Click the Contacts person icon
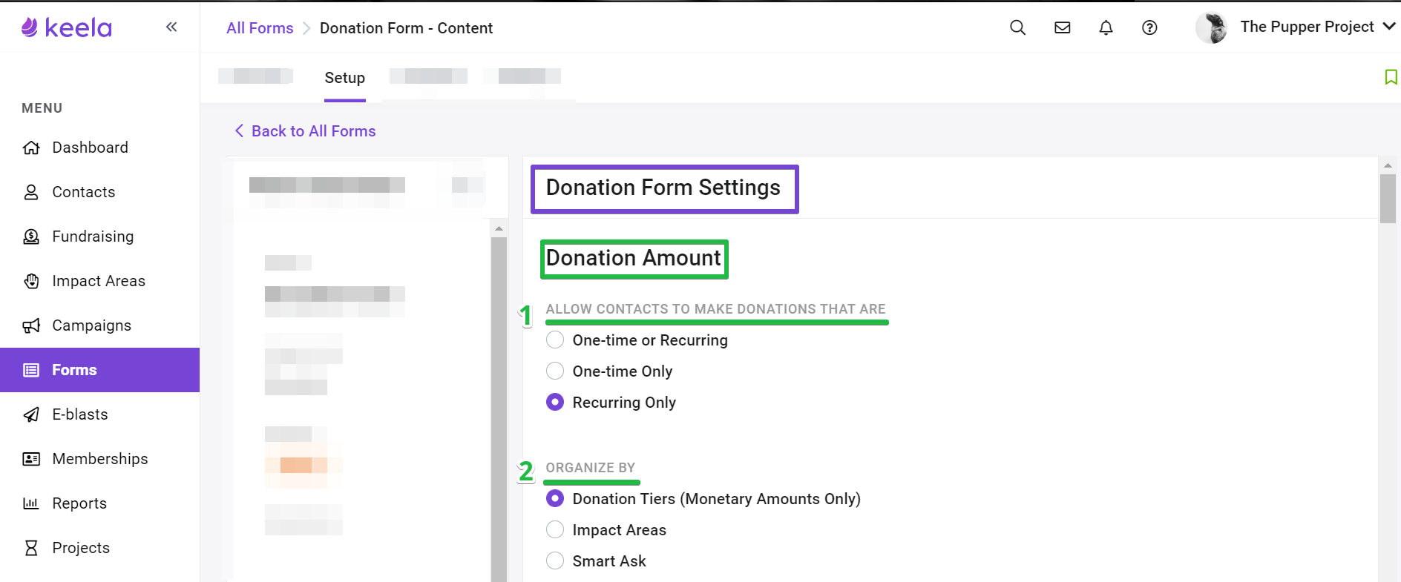This screenshot has height=582, width=1401. [x=31, y=192]
